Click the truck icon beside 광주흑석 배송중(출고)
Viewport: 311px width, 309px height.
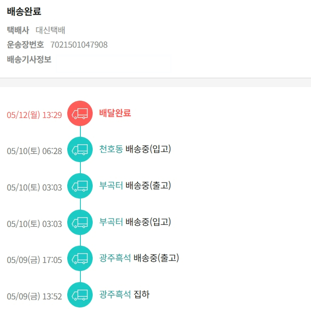pos(80,258)
